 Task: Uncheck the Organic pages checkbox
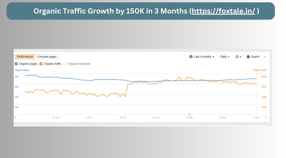tap(16, 64)
